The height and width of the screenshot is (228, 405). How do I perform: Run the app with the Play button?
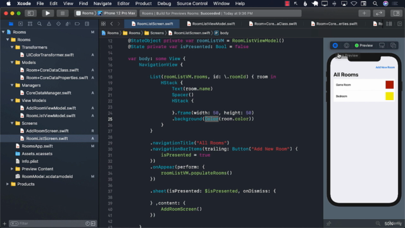(47, 13)
